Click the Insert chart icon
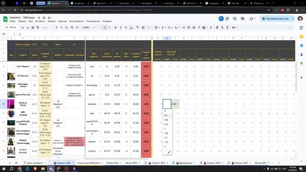 click(194, 28)
